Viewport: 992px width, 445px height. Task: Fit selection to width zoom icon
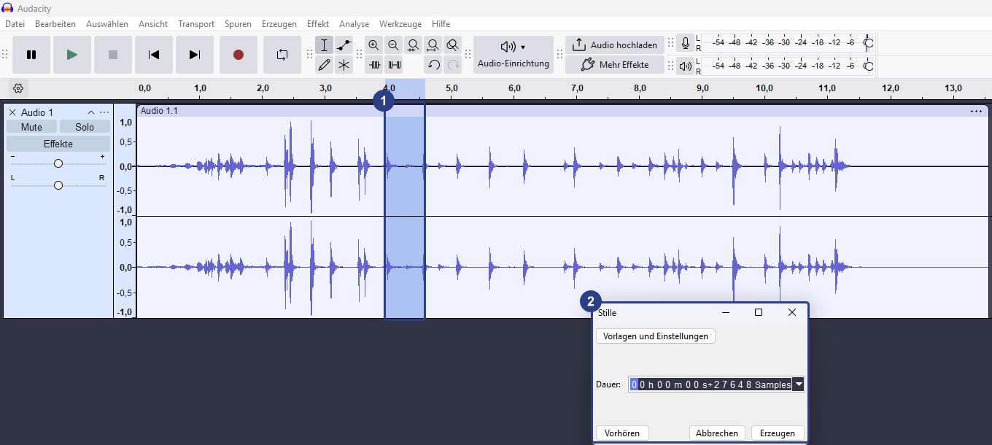point(414,45)
